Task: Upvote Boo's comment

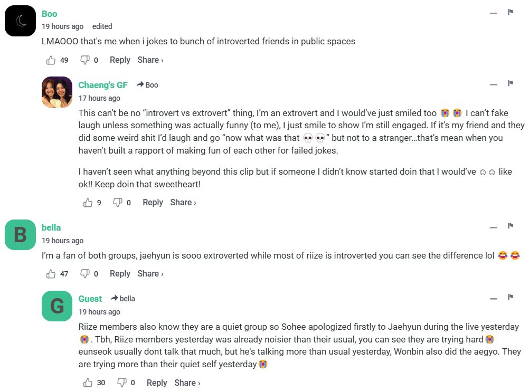Action: click(x=51, y=60)
